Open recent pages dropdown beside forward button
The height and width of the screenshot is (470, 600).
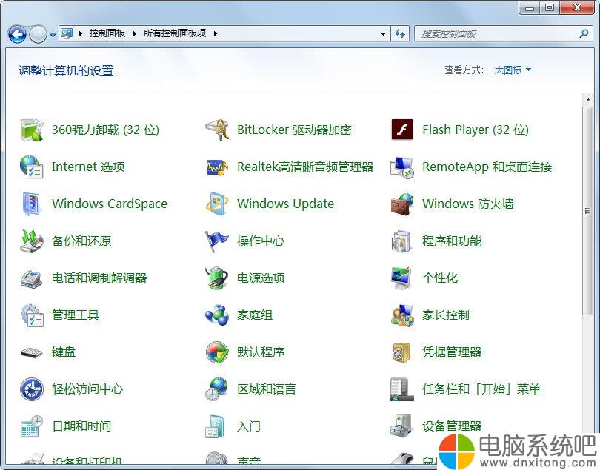(53, 35)
